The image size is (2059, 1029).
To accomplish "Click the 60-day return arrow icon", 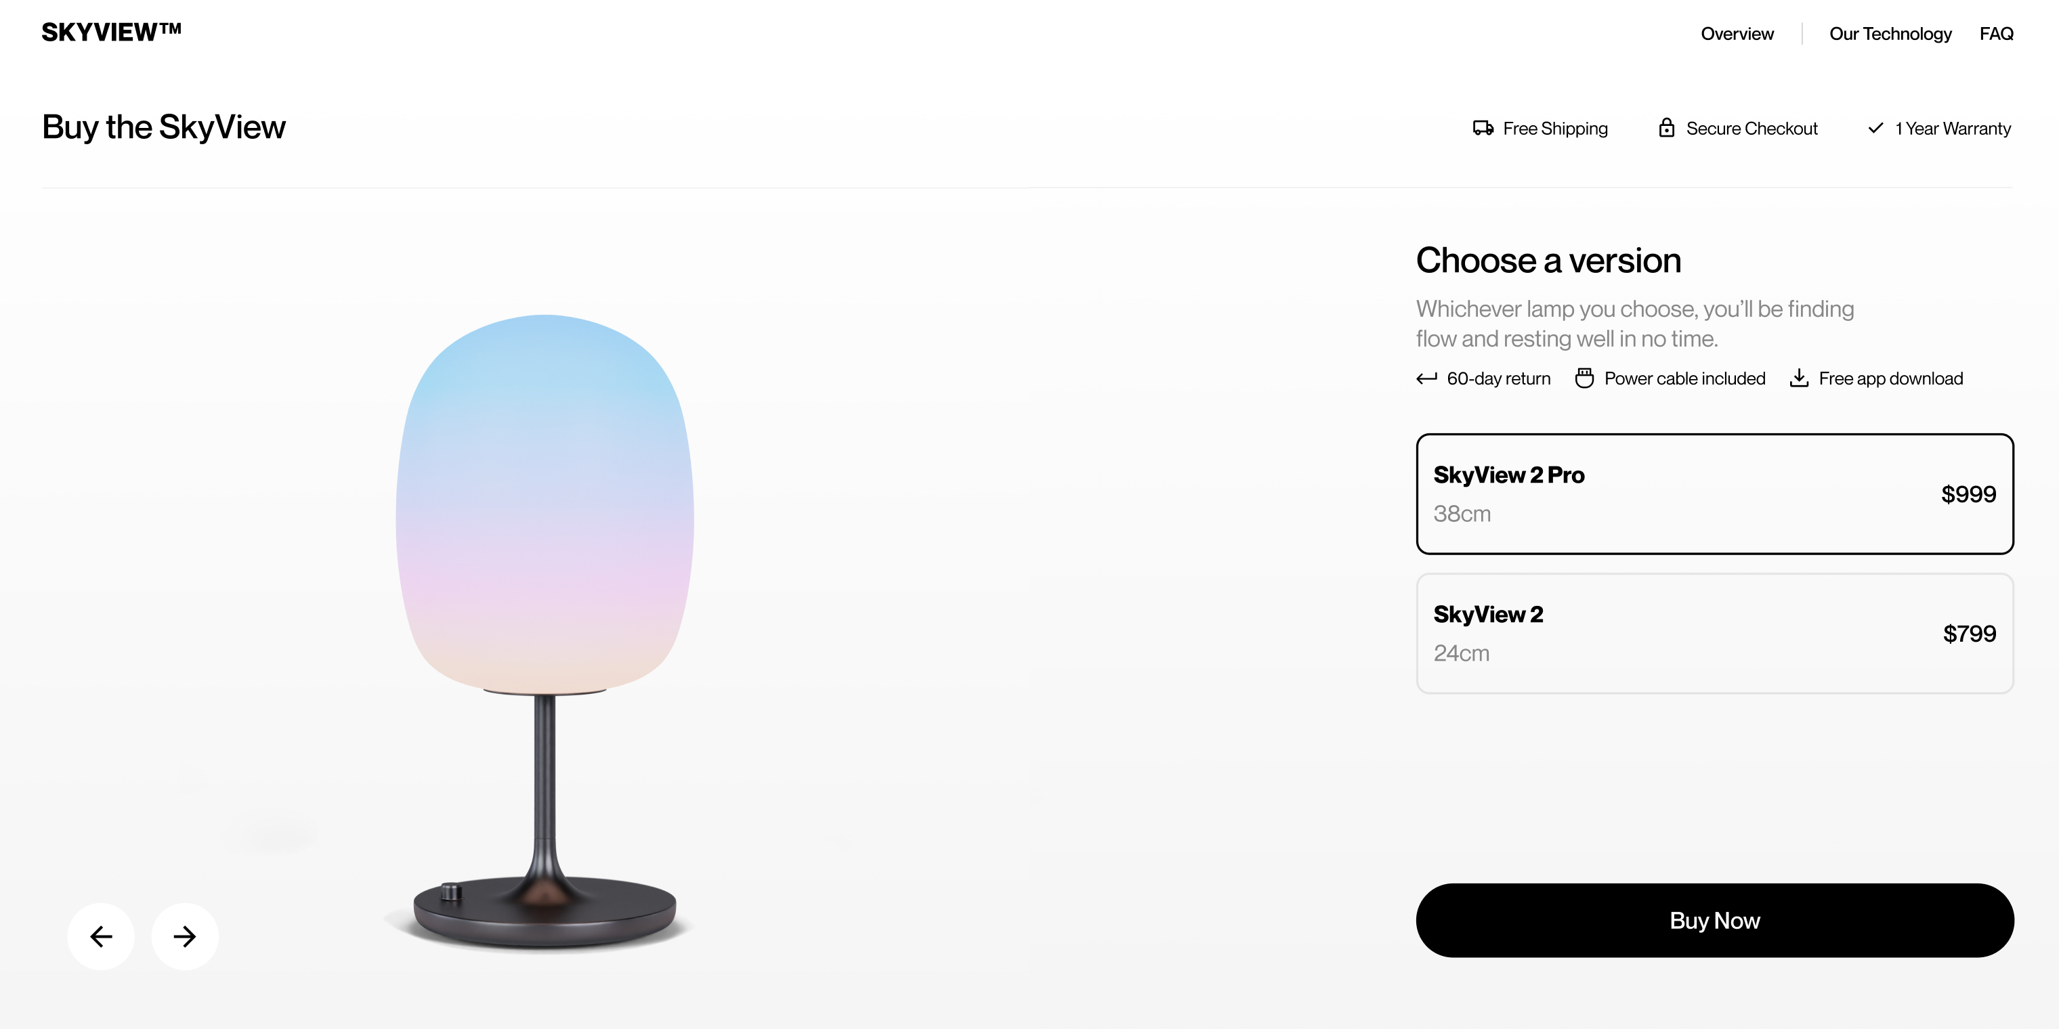I will pyautogui.click(x=1427, y=378).
